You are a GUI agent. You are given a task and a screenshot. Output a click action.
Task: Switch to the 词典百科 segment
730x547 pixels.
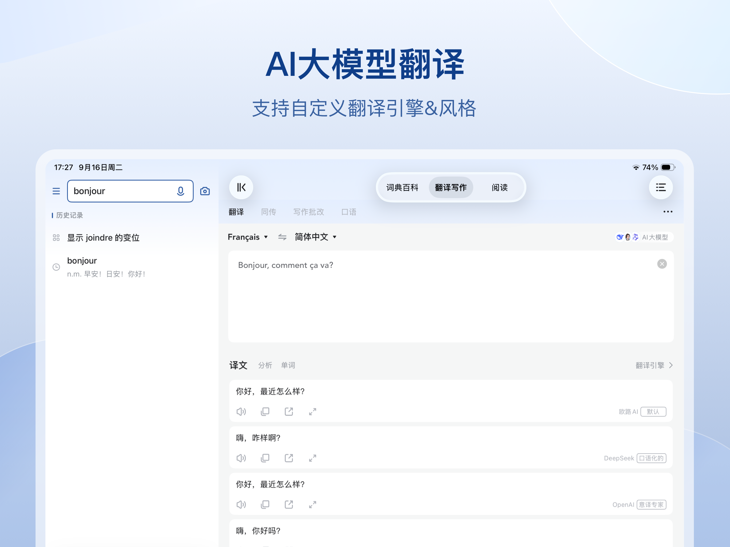click(402, 187)
